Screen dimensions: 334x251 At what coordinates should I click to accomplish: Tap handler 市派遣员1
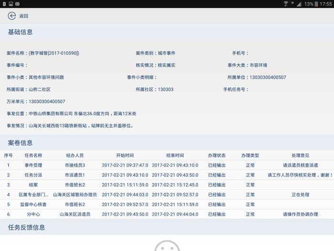pyautogui.click(x=75, y=175)
